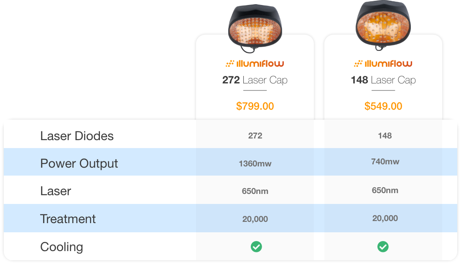Click the 650nm value for 272 cap
The image size is (461, 264).
[255, 191]
